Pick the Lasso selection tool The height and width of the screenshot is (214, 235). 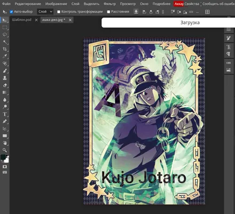coord(5,35)
